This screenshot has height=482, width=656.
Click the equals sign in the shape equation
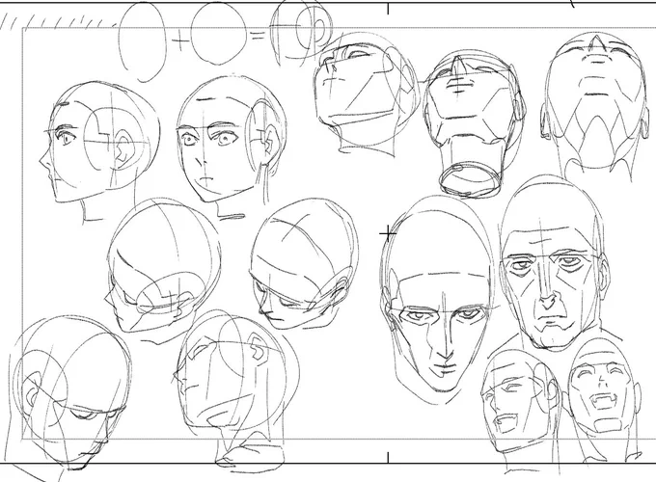[x=258, y=37]
